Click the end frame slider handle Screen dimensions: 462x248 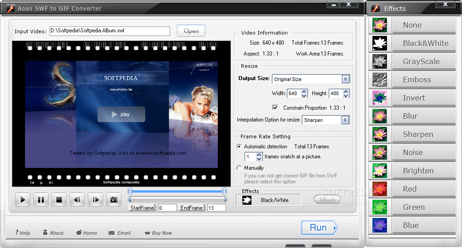click(x=224, y=192)
